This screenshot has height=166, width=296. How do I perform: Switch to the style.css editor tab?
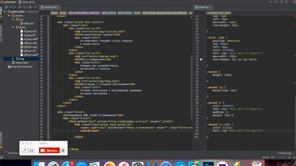tap(203, 7)
